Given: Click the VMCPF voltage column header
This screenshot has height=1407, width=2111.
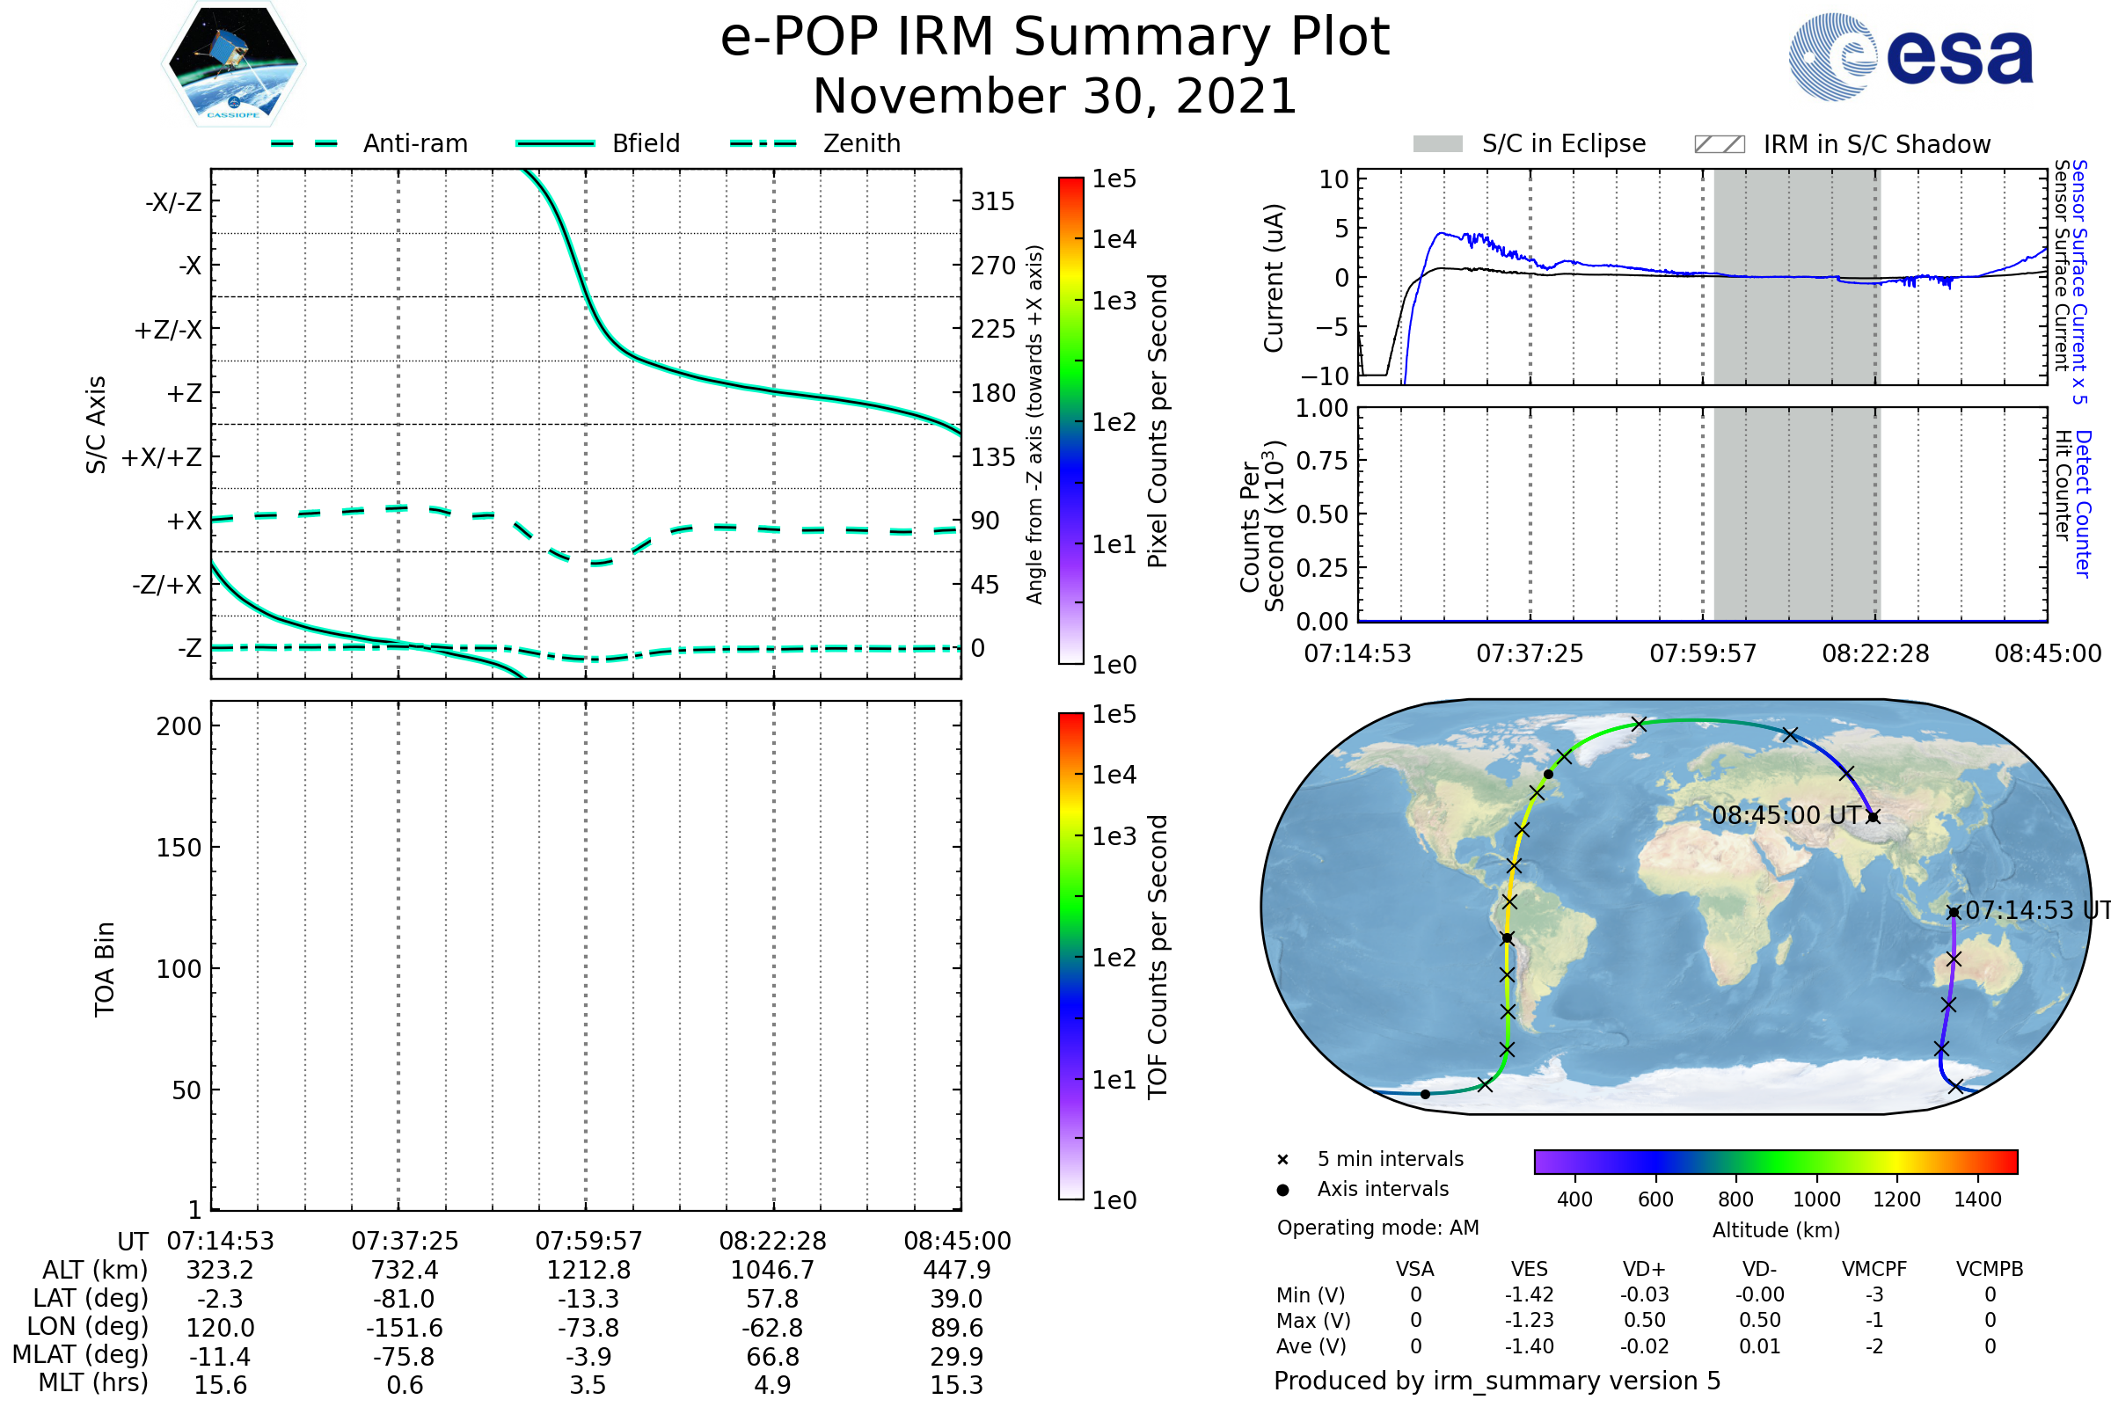Looking at the screenshot, I should tap(1874, 1269).
